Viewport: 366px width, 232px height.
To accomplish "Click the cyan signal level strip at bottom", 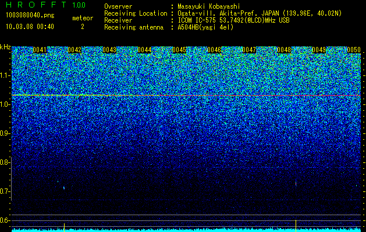I will click(186, 230).
